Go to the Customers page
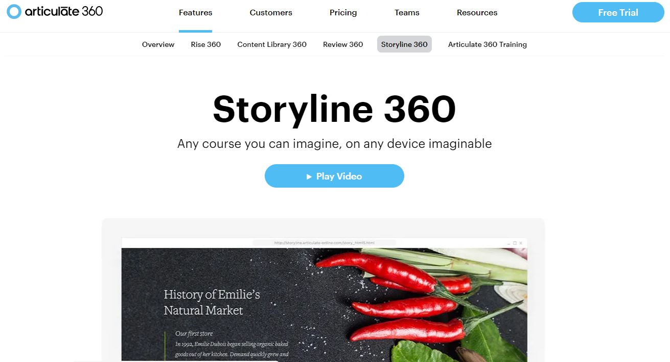The width and height of the screenshot is (670, 362). tap(271, 13)
